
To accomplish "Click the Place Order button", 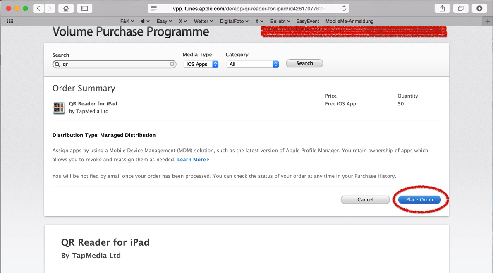I will coord(419,200).
